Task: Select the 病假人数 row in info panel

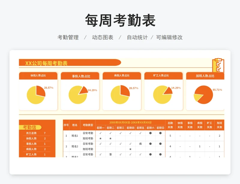Action: [37, 149]
